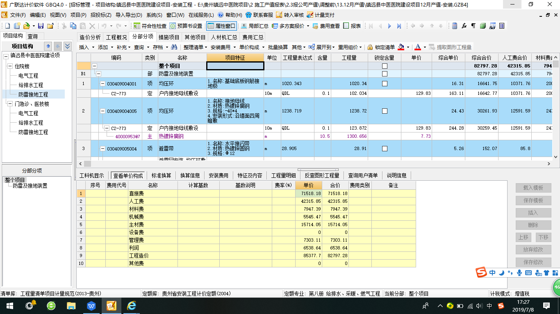Screen dimensions: 560x314
Task: Save the project with floppy disk icon
Action: point(41,26)
